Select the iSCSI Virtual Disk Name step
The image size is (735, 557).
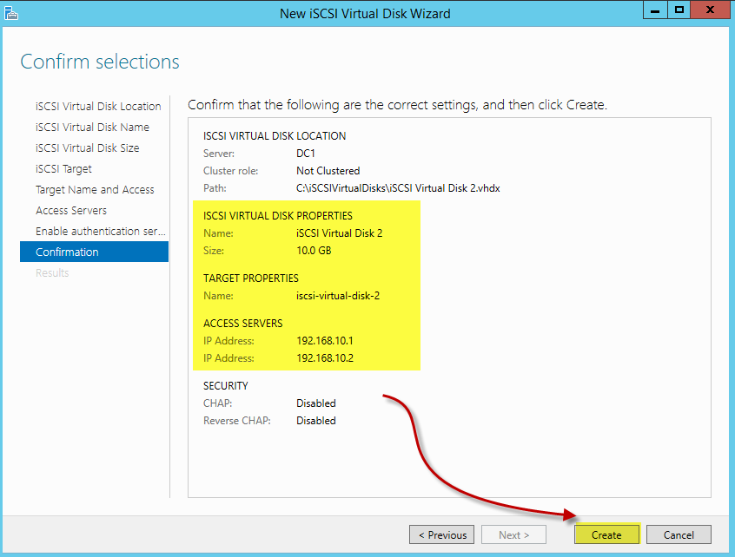[92, 128]
